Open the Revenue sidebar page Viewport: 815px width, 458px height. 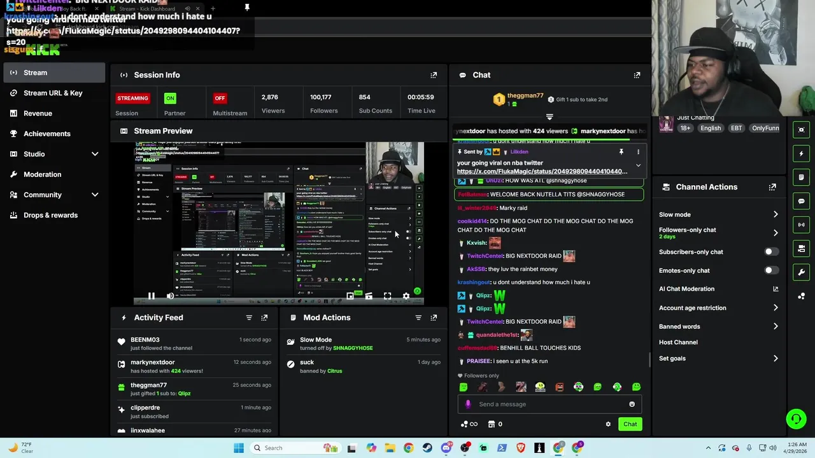54,113
